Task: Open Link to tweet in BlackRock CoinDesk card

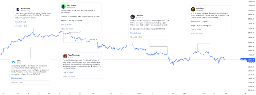Action: pos(196,30)
